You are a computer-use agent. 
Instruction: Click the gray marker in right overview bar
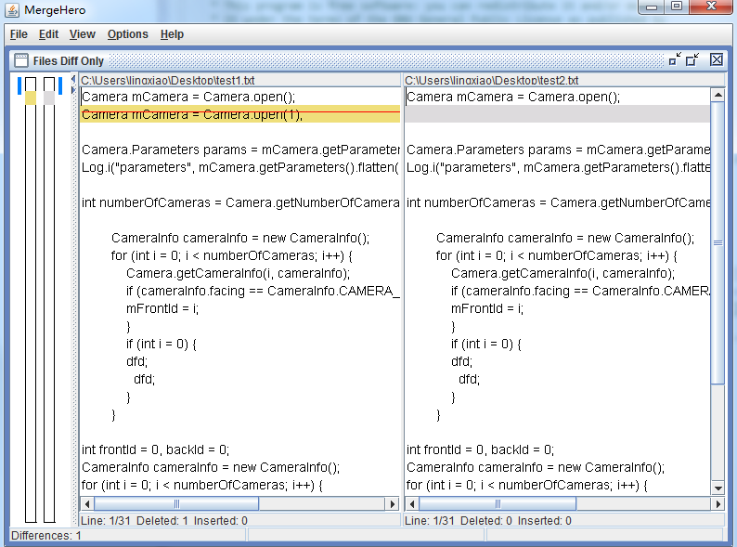coord(49,98)
